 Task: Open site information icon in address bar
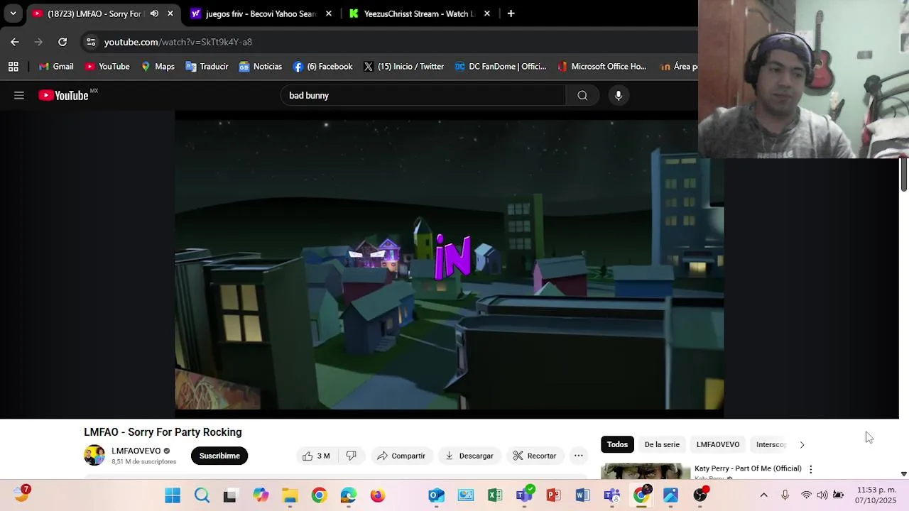(x=91, y=42)
